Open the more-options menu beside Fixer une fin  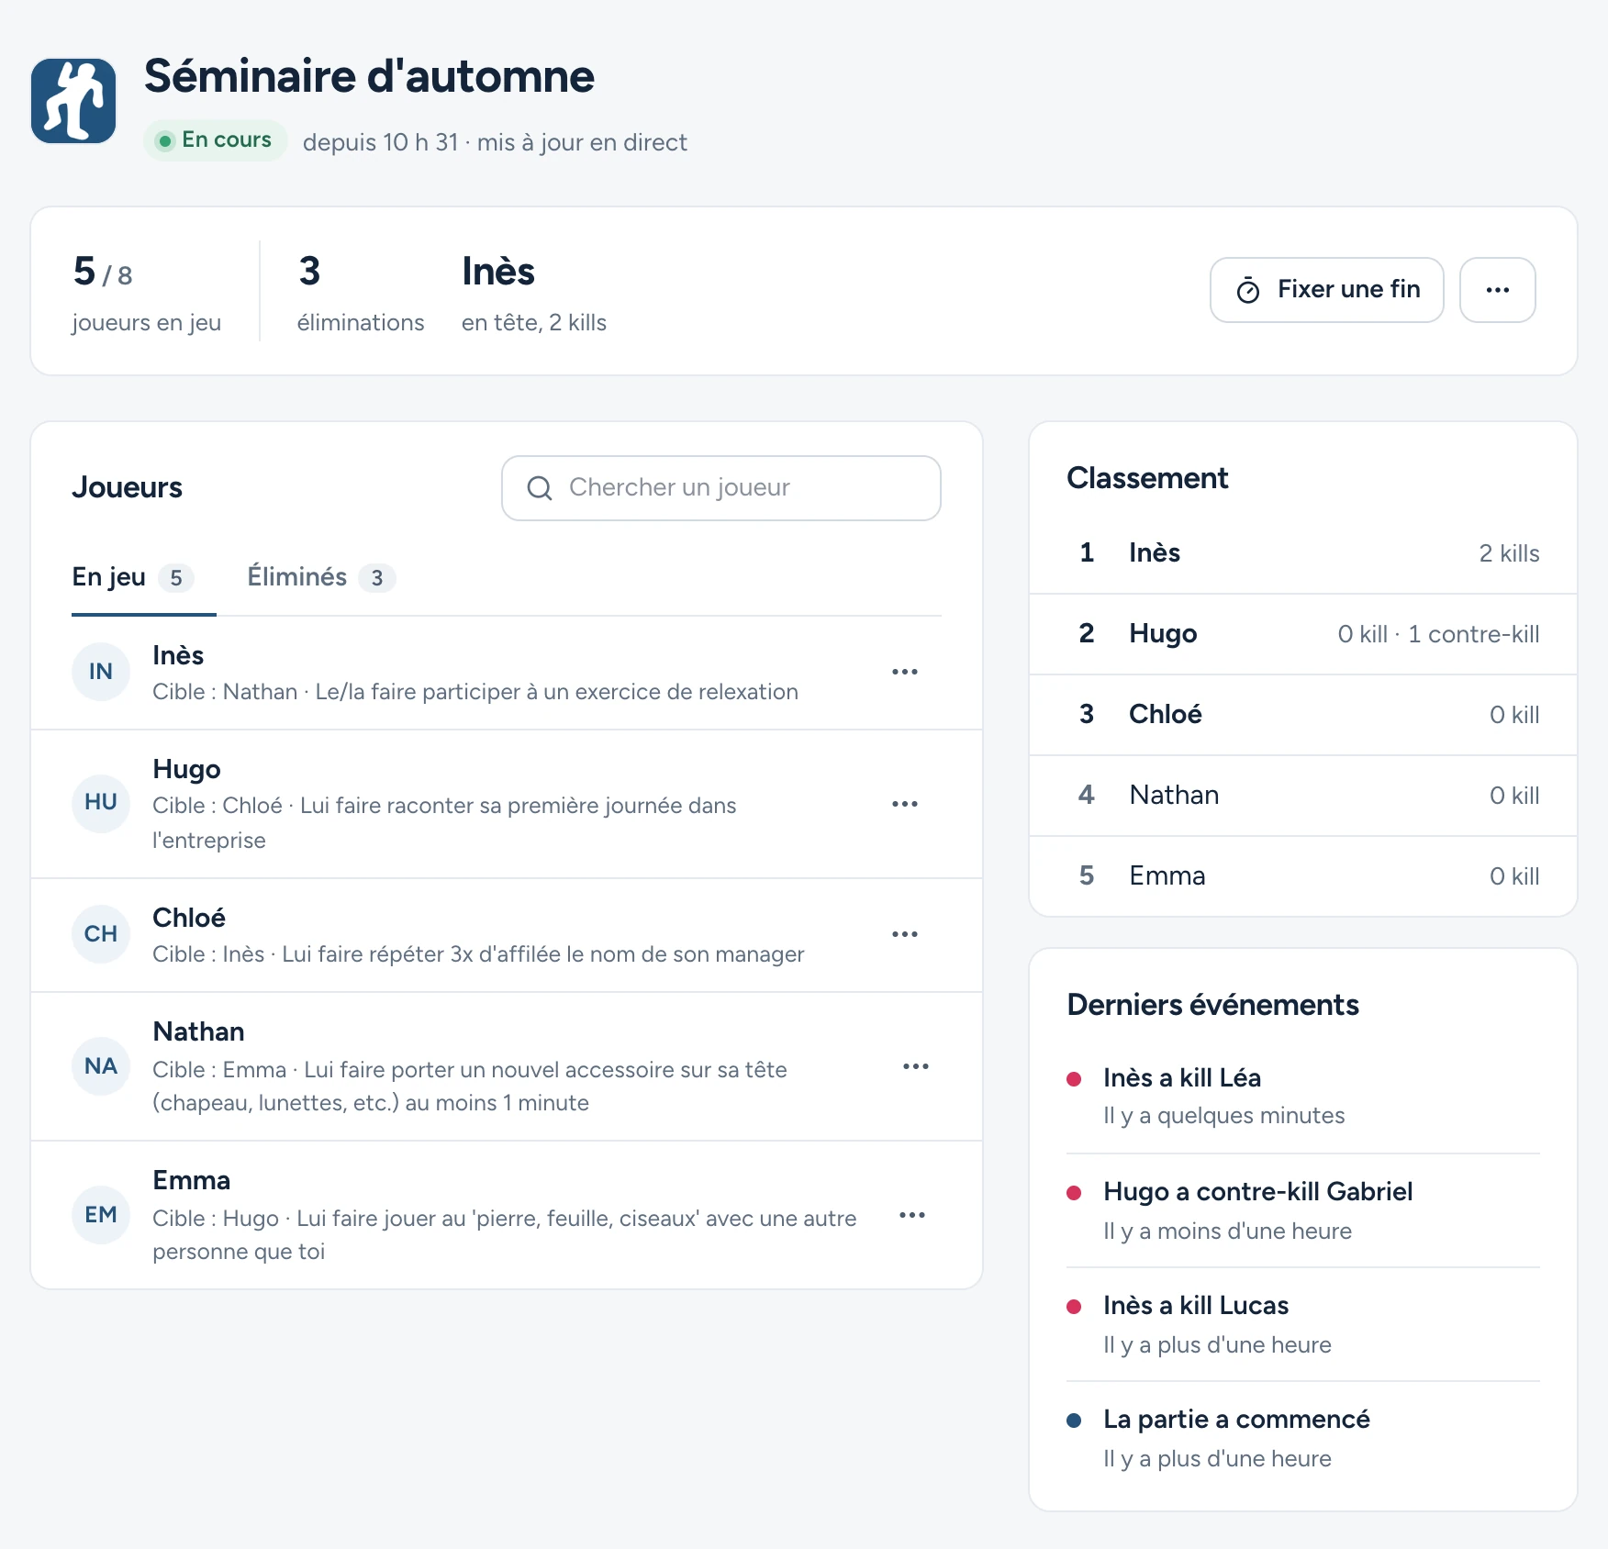pos(1497,290)
